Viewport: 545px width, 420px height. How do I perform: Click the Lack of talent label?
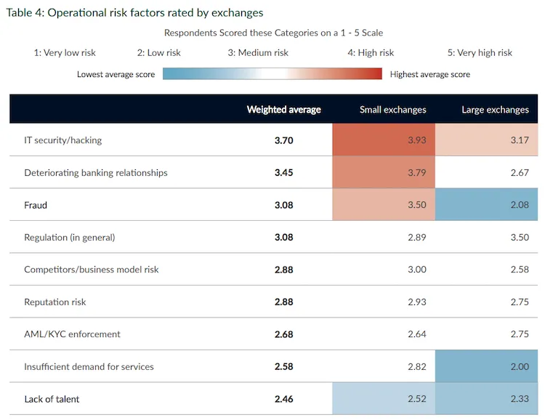click(x=52, y=399)
